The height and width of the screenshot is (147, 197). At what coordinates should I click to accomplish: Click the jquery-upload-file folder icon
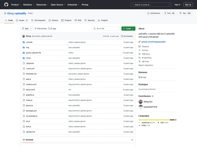(x=23, y=53)
